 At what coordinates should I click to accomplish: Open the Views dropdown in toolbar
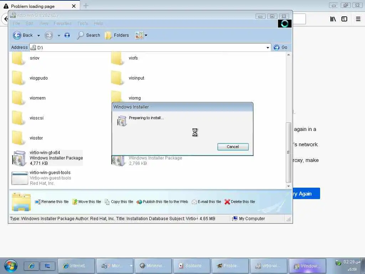(141, 35)
